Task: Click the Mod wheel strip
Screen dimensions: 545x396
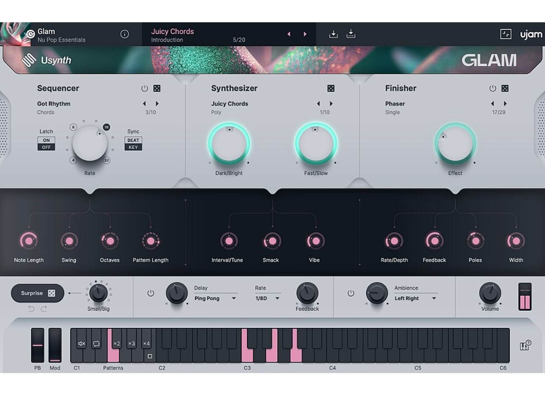Action: (x=55, y=345)
